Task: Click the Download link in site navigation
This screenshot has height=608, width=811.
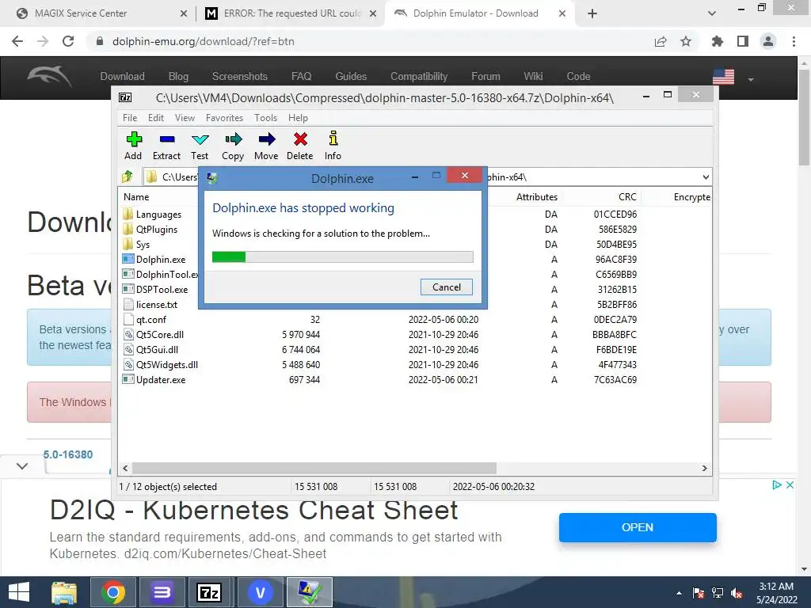Action: 123,77
